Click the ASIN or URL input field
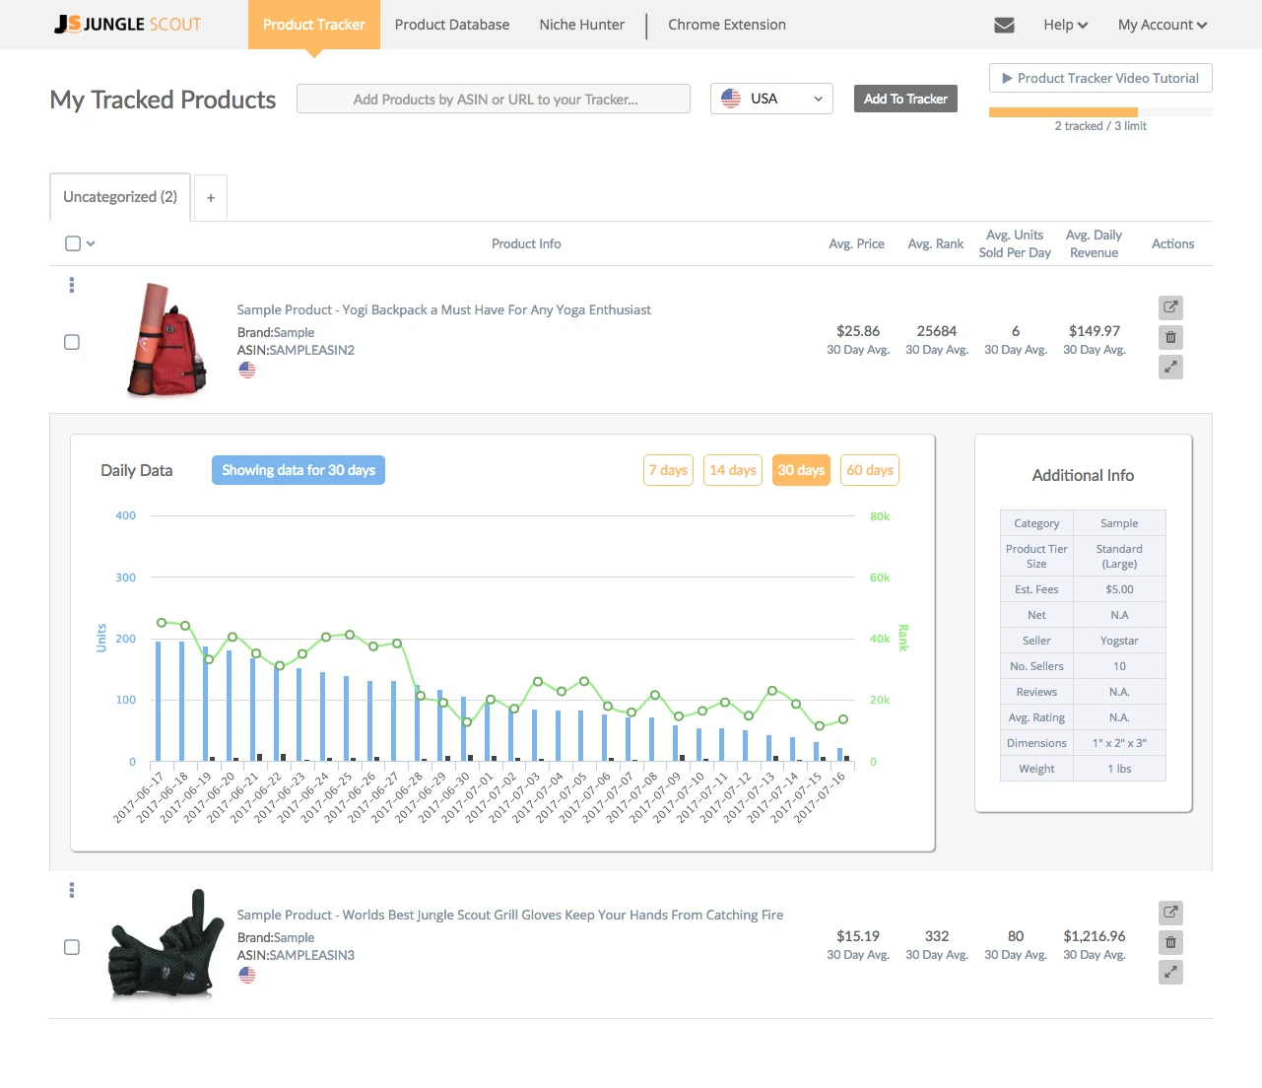The image size is (1262, 1088). 494,99
